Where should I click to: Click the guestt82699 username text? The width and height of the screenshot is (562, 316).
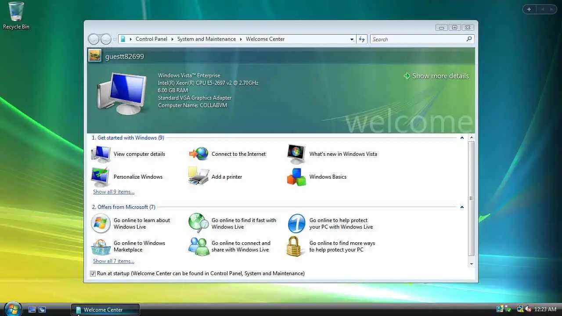point(125,57)
